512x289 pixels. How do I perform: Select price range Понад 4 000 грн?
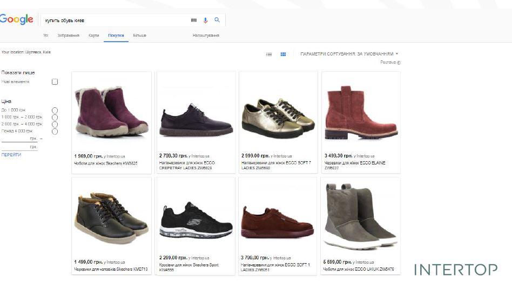55,131
